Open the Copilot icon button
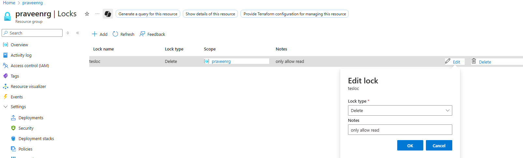The width and height of the screenshot is (523, 158). coord(108,14)
